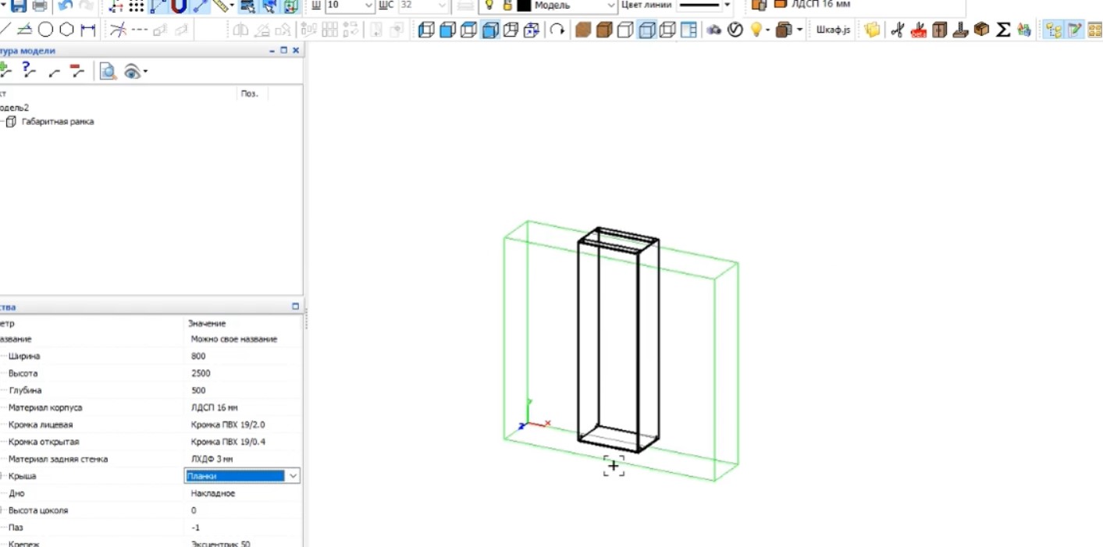Click the Шкаф.js script button

[x=833, y=30]
